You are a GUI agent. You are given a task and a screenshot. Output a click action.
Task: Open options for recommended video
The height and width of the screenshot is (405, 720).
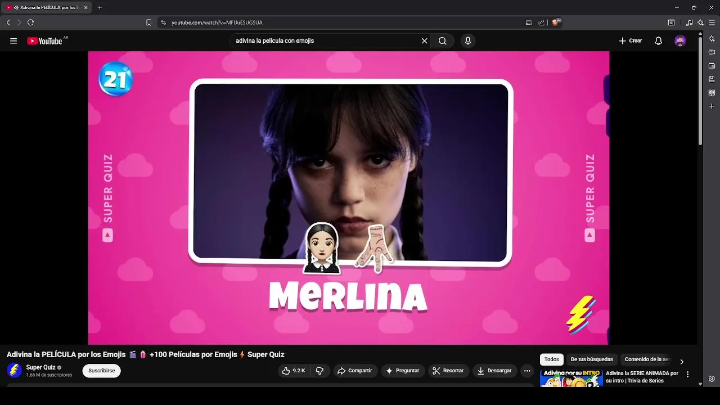click(687, 374)
